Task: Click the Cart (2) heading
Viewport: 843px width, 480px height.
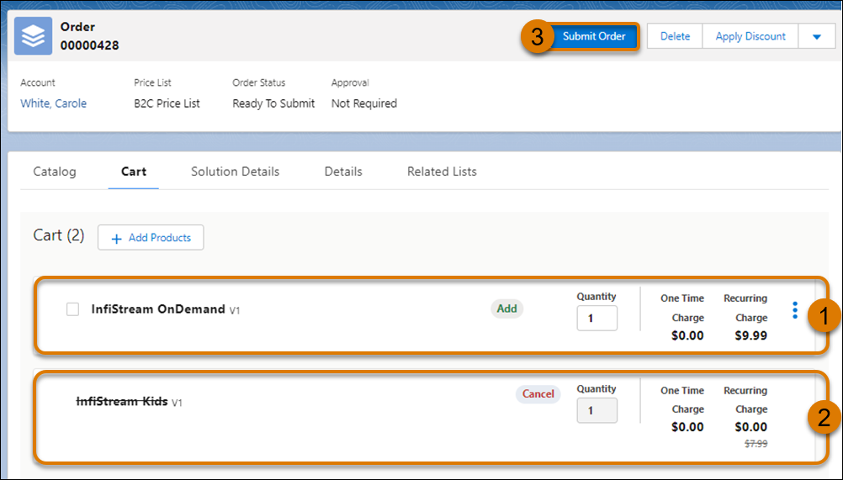Action: point(59,235)
